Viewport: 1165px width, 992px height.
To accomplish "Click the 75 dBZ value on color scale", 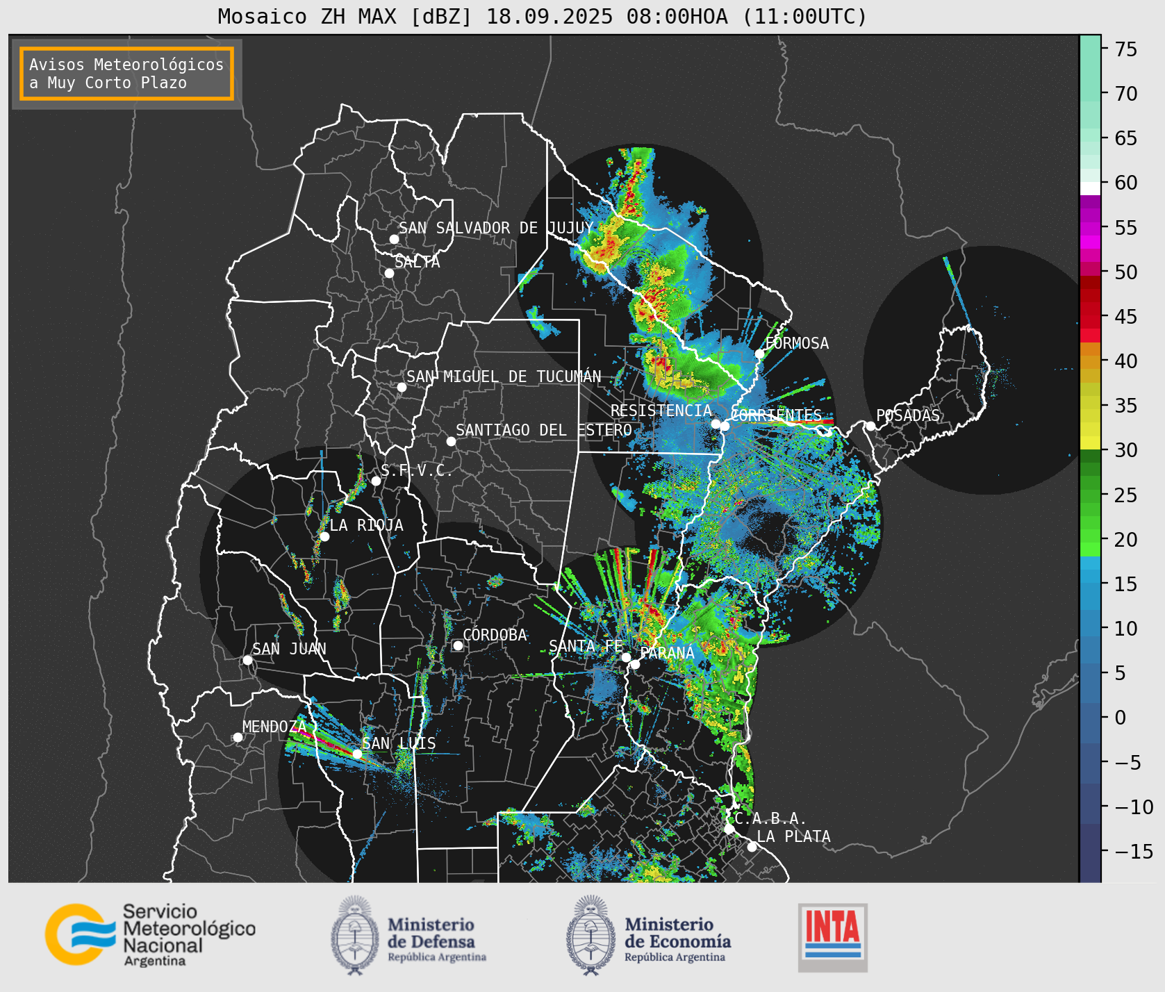I will coord(1125,49).
